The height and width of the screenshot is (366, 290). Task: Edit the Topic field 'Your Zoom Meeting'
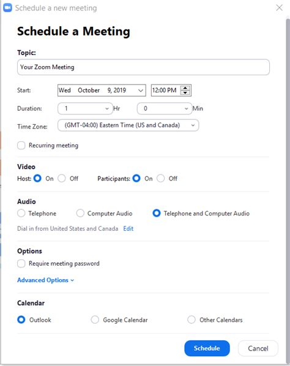[143, 67]
